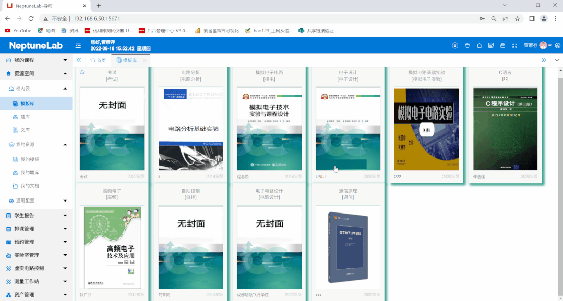Star the 考试 template card
This screenshot has height=301, width=563.
tap(82, 72)
